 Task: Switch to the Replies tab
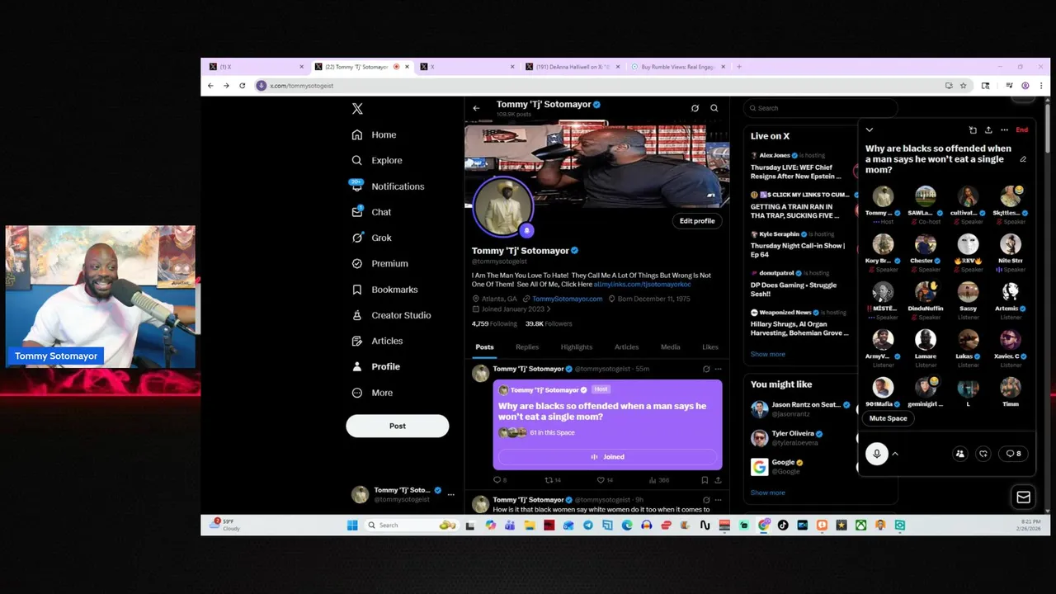click(527, 347)
